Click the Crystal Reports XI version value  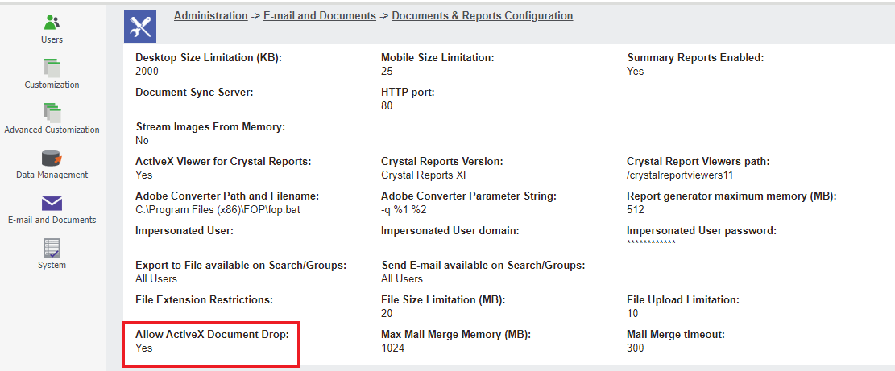pyautogui.click(x=424, y=175)
